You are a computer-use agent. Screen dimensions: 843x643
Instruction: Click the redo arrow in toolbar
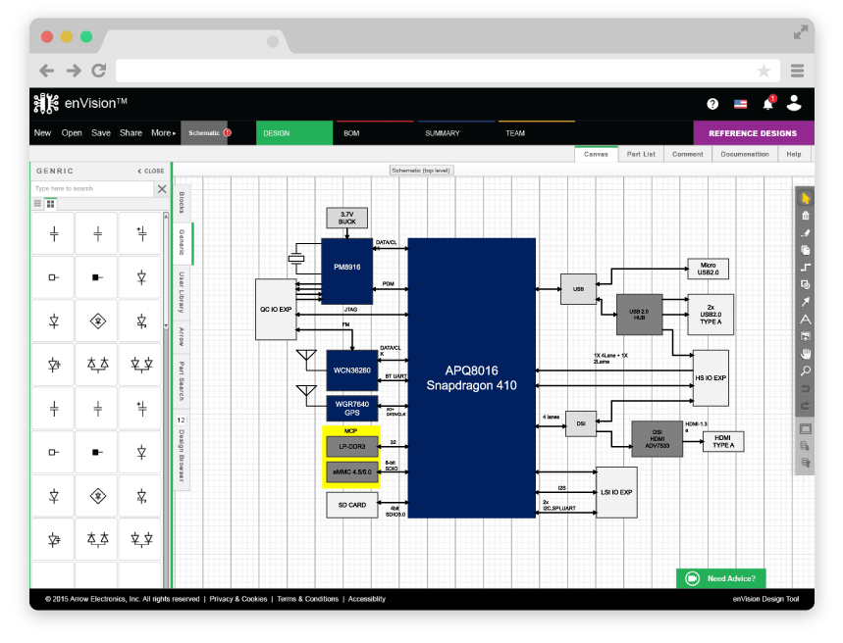805,406
